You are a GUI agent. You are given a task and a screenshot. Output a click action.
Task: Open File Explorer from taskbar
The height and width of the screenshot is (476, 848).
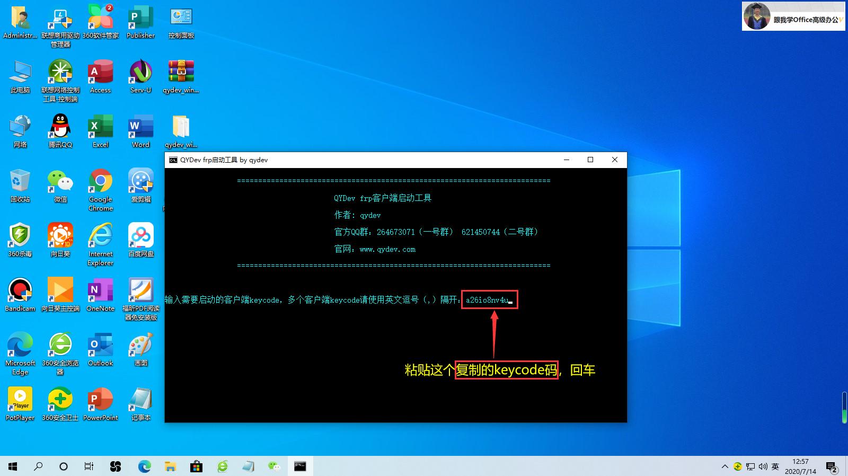tap(170, 466)
